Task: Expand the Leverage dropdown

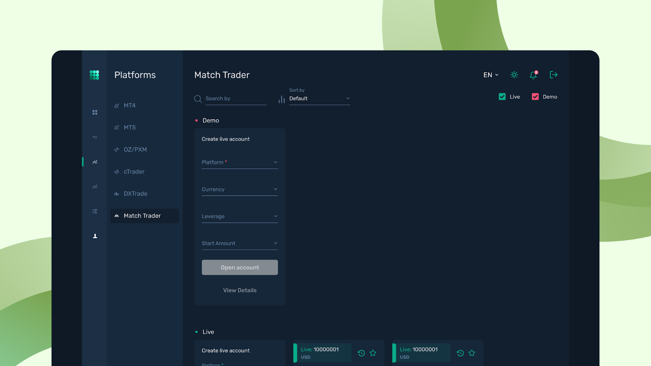Action: click(240, 216)
